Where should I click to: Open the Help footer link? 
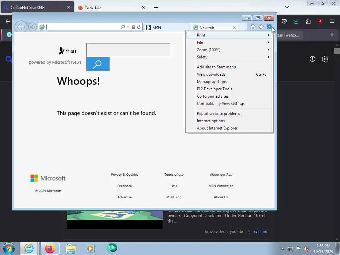[x=174, y=186]
